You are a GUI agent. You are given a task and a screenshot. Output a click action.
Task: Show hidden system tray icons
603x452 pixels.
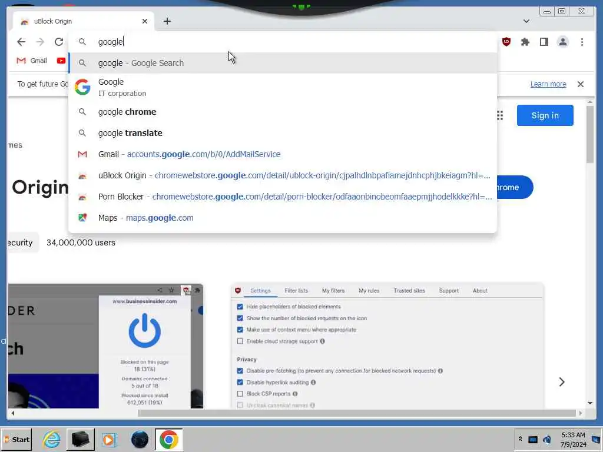520,439
